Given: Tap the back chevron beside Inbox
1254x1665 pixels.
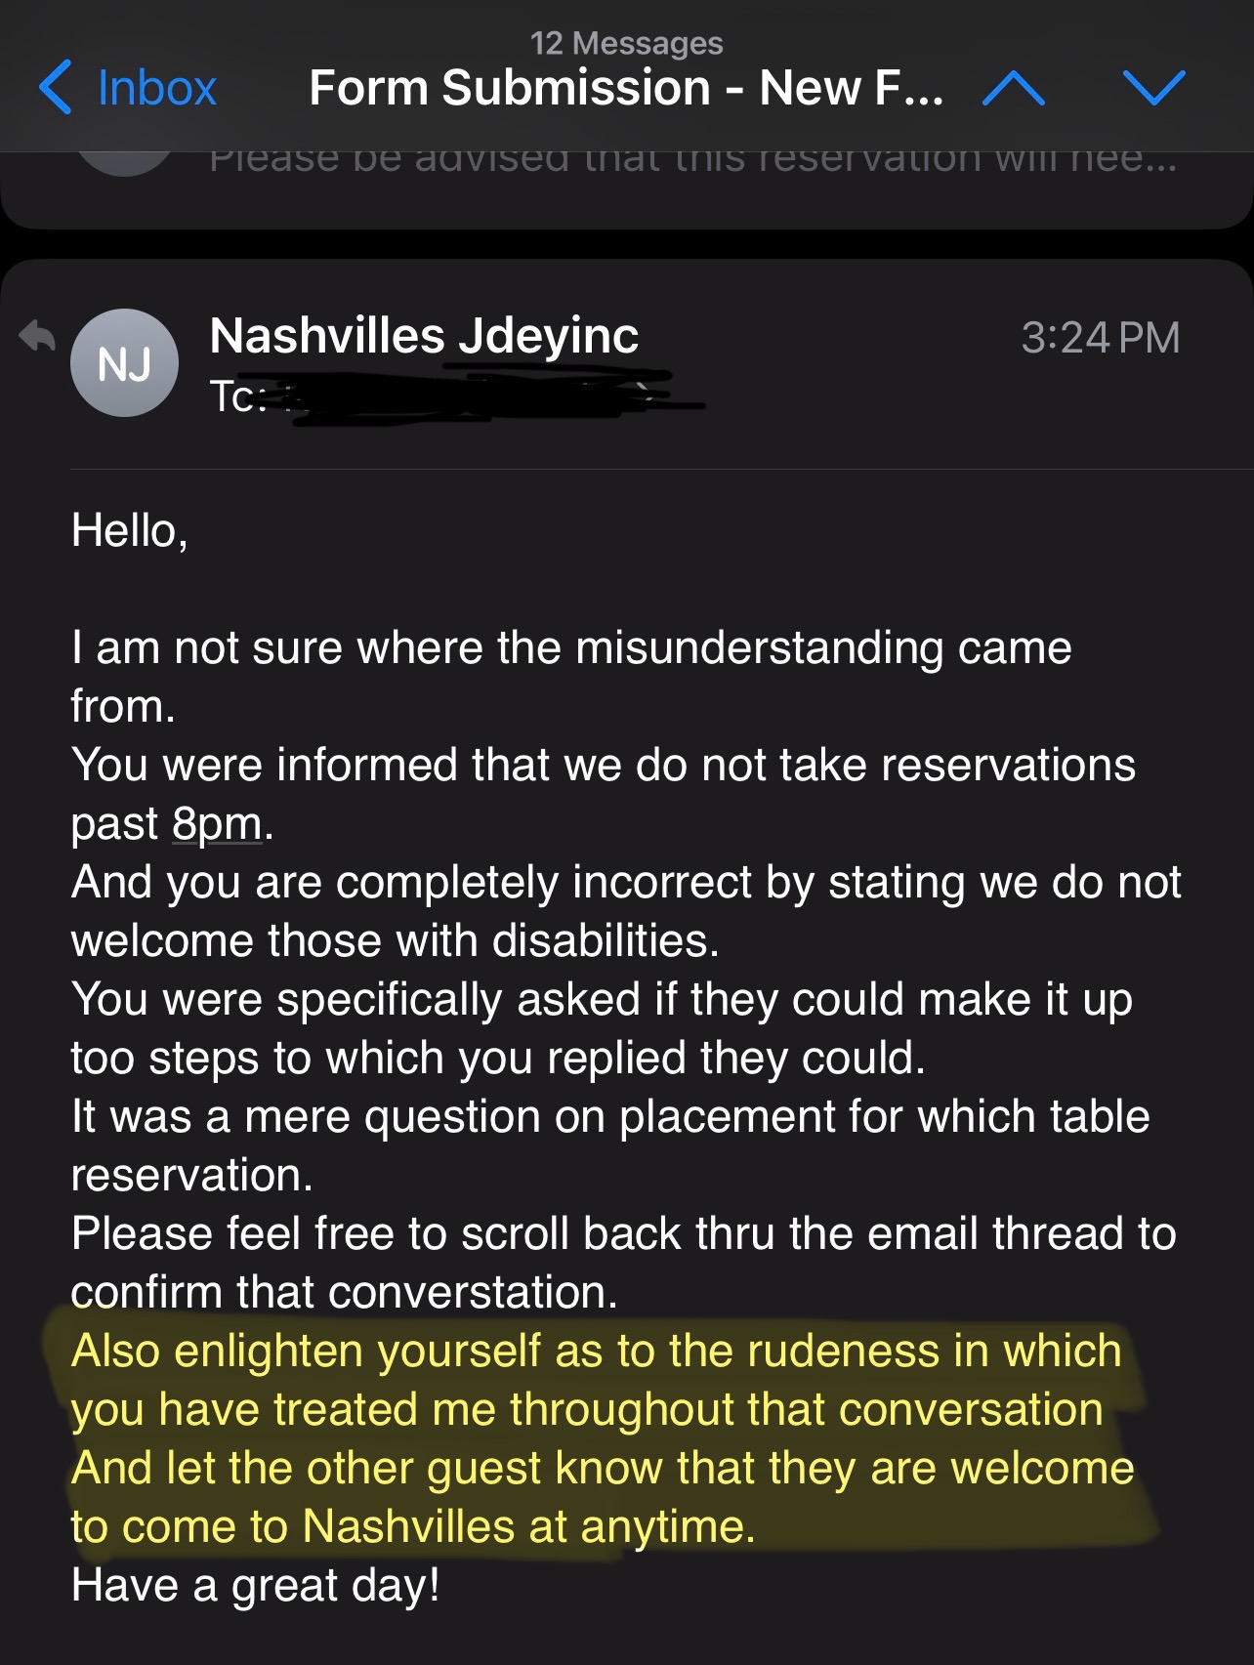Looking at the screenshot, I should [56, 87].
